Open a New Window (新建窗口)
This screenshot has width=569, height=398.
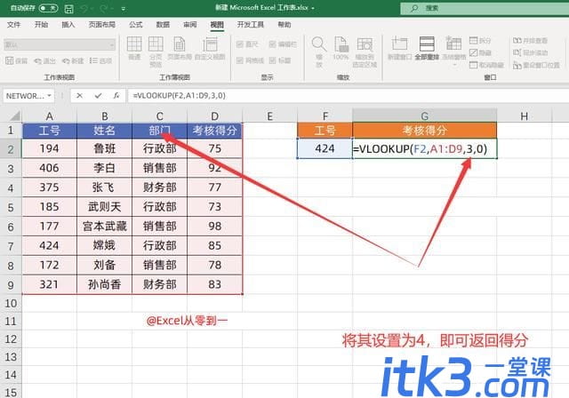pyautogui.click(x=399, y=49)
